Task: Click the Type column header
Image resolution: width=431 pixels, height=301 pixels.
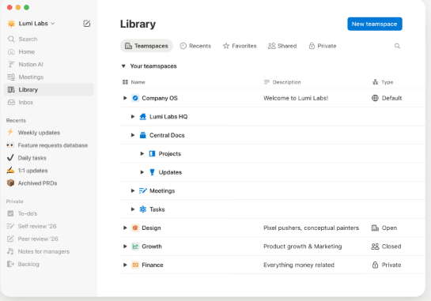Action: tap(383, 82)
